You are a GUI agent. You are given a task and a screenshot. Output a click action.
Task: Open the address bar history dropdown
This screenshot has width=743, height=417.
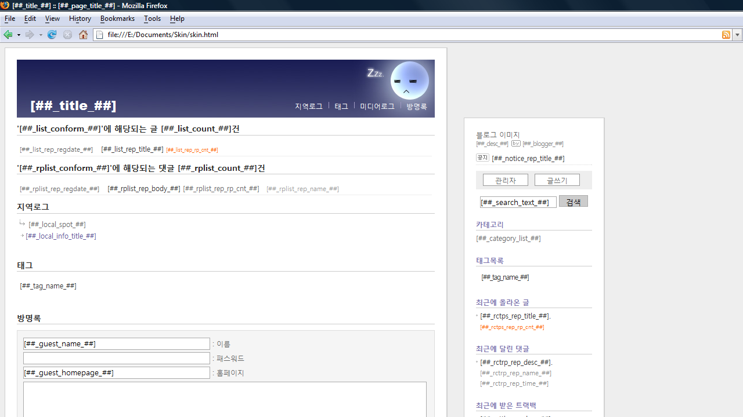(x=737, y=35)
